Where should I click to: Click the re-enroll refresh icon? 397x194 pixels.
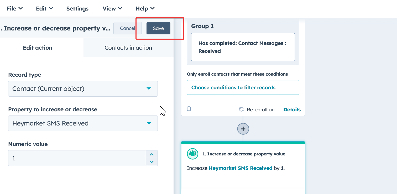pyautogui.click(x=241, y=109)
